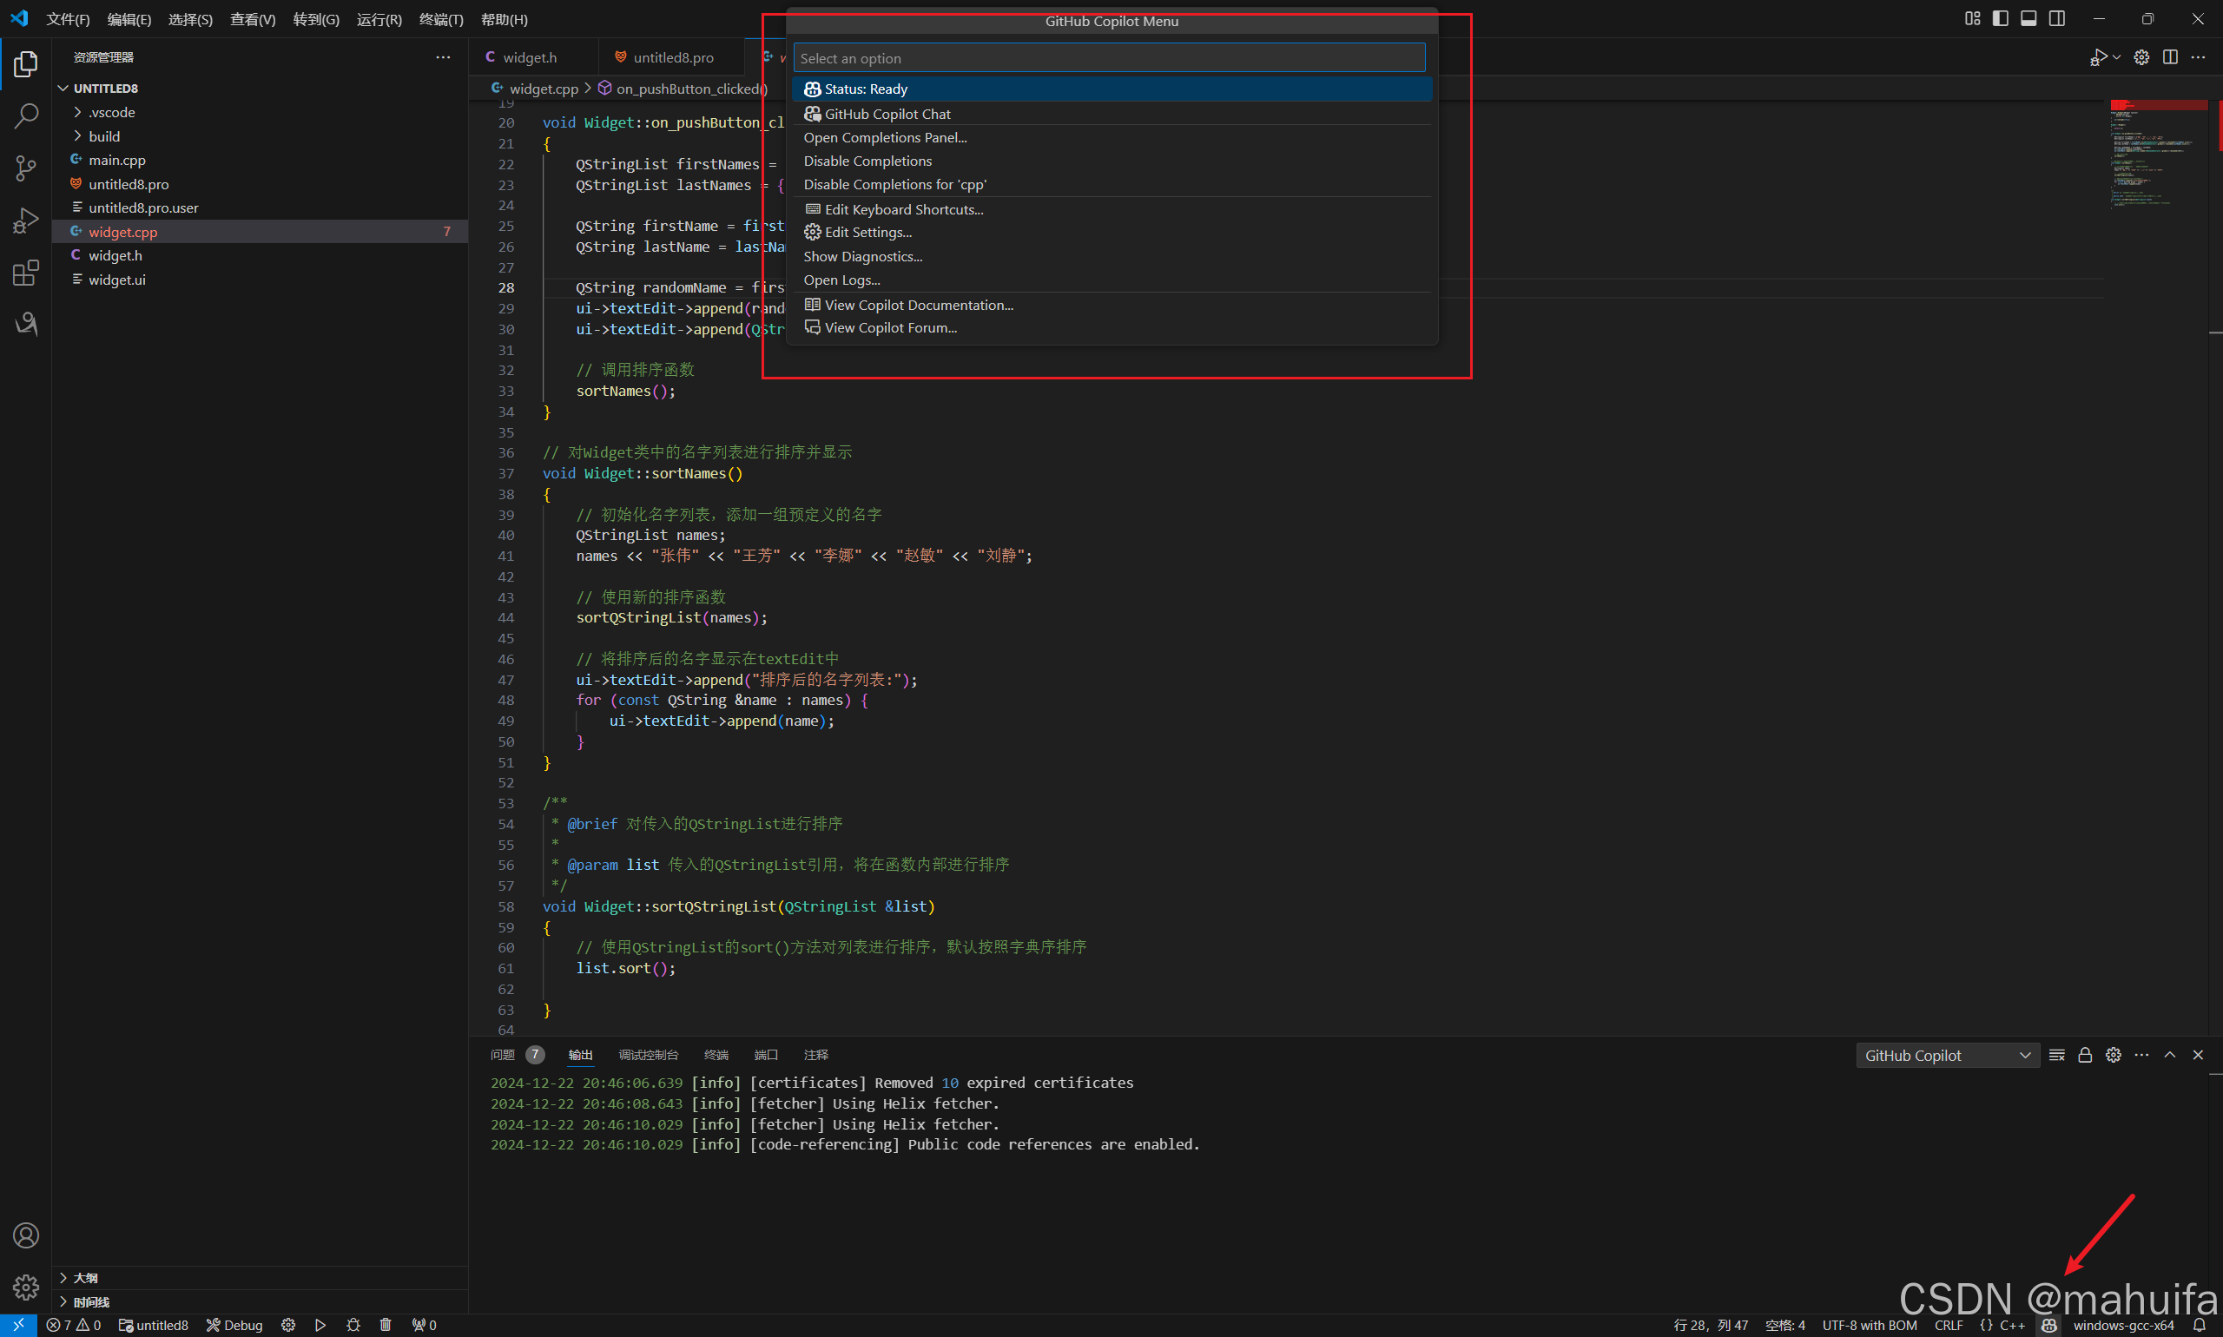Choose Edit Keyboard Shortcuts option

pyautogui.click(x=1112, y=210)
